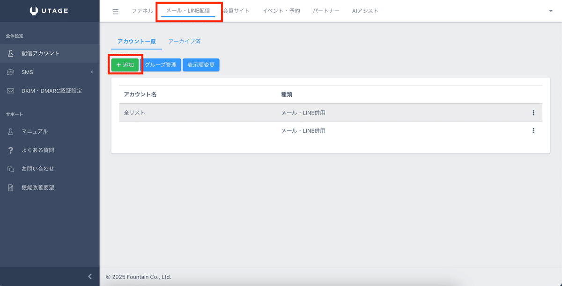
Task: Collapse the sidebar with the bottom arrow
Action: click(x=89, y=276)
